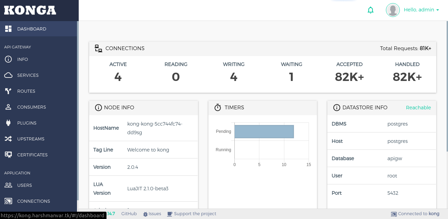Screen dimensions: 448x219
Task: Click the WRITING connections label
Action: tap(234, 64)
